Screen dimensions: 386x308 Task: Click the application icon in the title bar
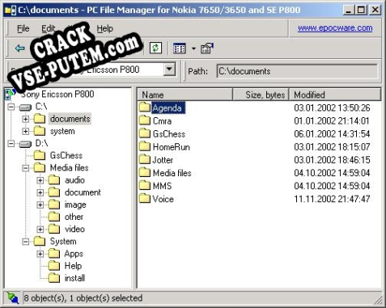(x=11, y=11)
